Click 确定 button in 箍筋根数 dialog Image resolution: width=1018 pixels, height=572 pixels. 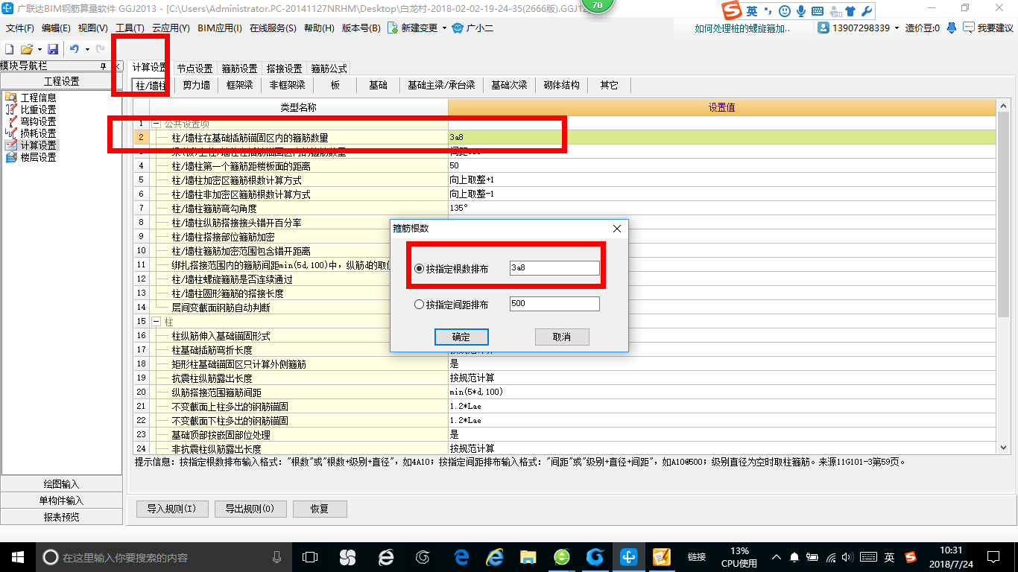pos(461,337)
